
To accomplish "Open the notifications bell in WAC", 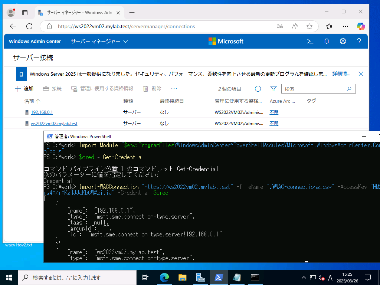I will (x=327, y=42).
